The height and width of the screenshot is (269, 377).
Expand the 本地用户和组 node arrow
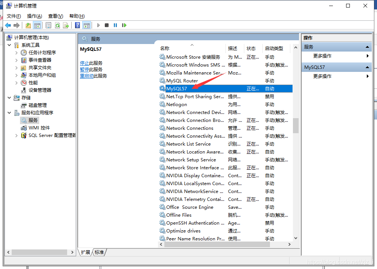[16, 75]
